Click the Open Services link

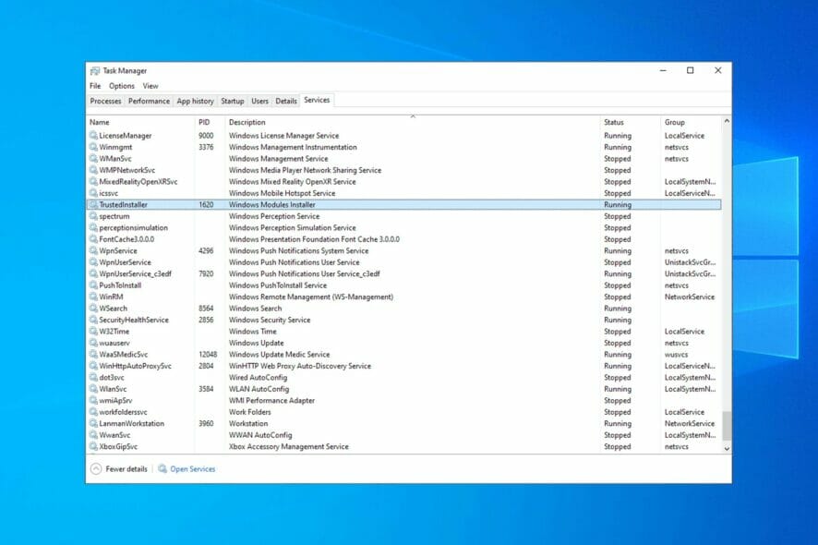[186, 468]
